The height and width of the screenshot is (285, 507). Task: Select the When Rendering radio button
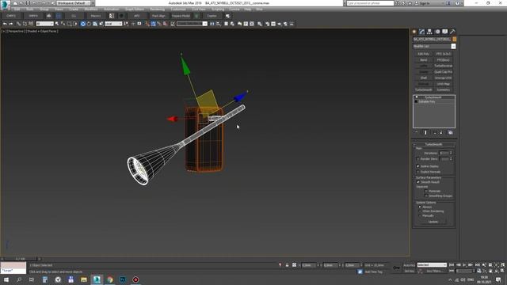pyautogui.click(x=420, y=211)
